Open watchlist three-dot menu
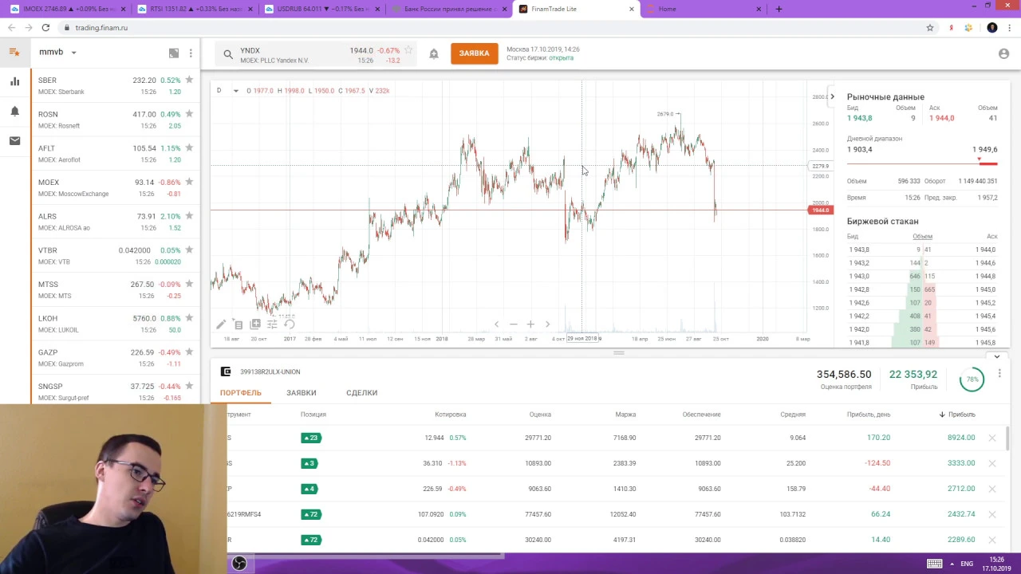Screen dimensions: 1021x574 click(191, 53)
